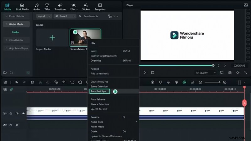251x141 pixels.
Task: Click the Text tool in timeline toolbar
Action: (x=72, y=82)
